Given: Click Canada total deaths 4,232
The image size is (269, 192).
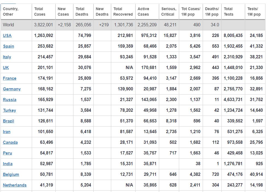Looking at the screenshot, I should 86,142.
